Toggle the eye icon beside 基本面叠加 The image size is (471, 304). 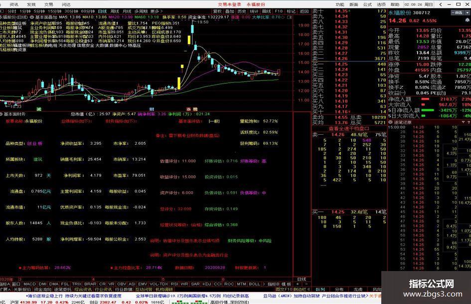32,17
